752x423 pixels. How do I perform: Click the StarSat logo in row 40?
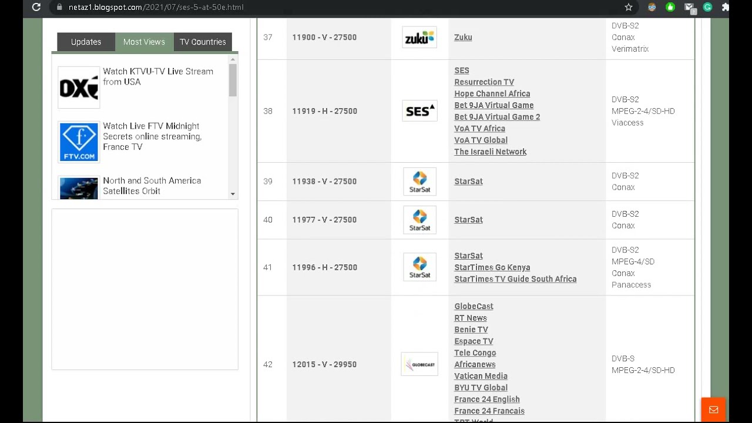pyautogui.click(x=419, y=220)
